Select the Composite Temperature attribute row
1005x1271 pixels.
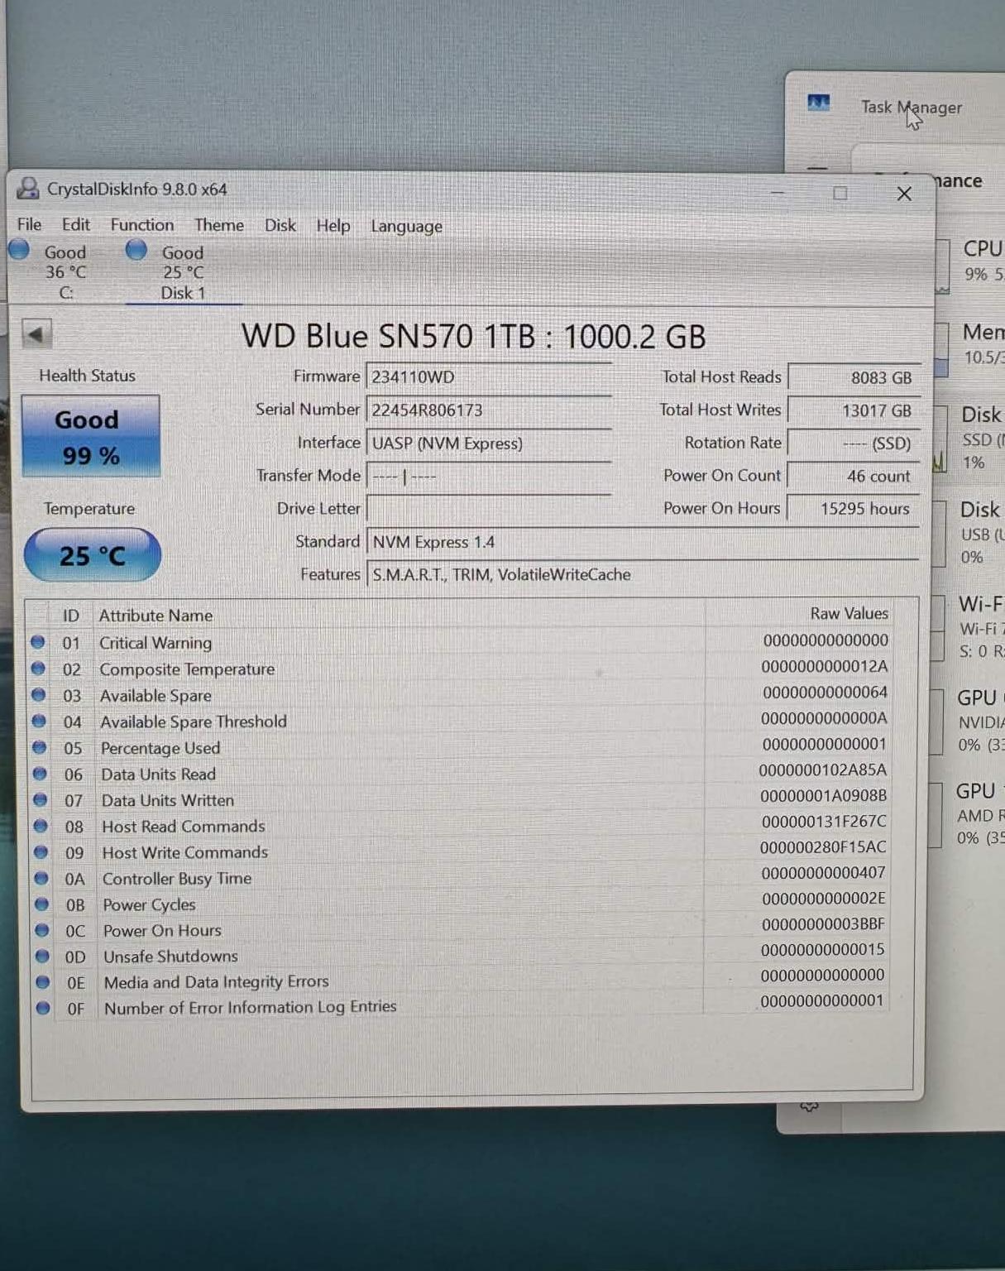459,668
